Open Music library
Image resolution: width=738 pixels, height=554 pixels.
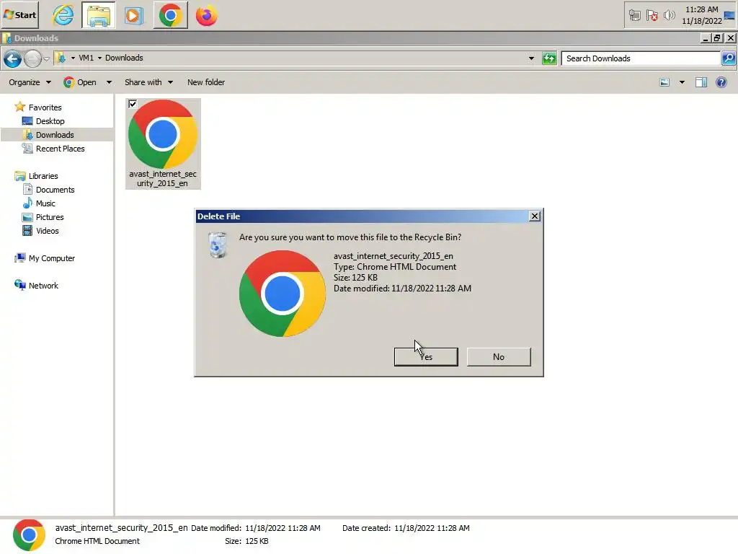(45, 203)
